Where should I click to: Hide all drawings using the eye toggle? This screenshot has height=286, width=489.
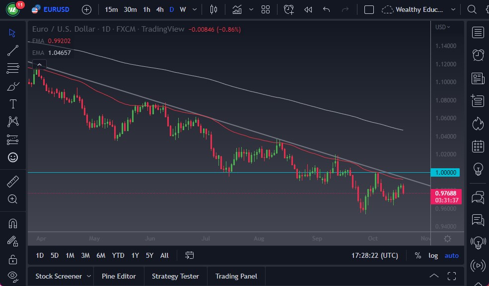click(13, 275)
